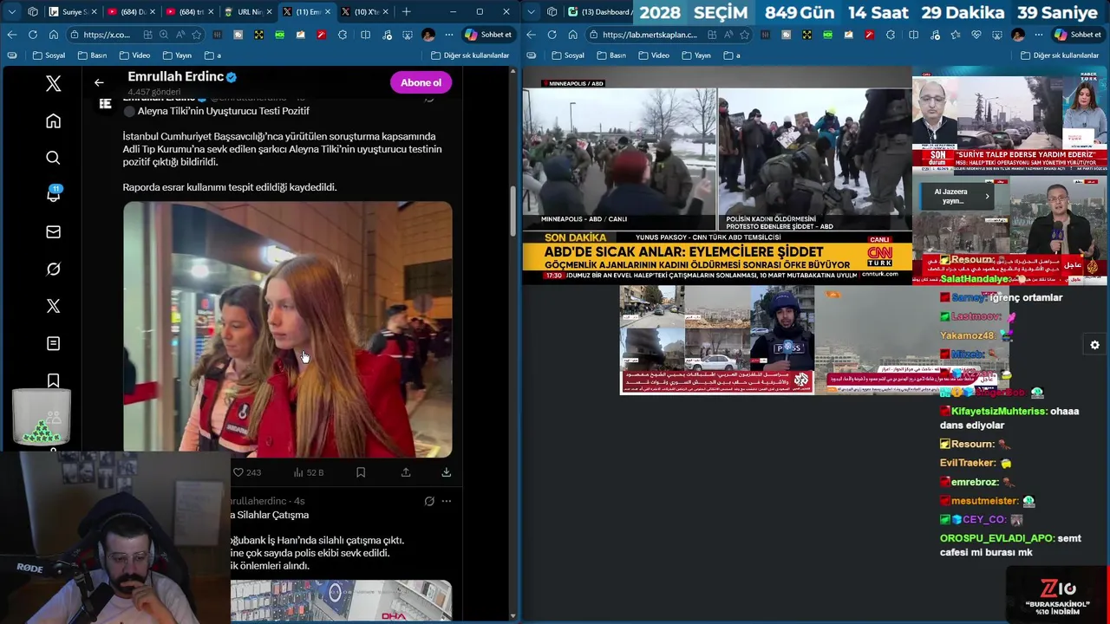Image resolution: width=1110 pixels, height=624 pixels.
Task: Share the Aleyna Tilki tweet
Action: click(406, 472)
